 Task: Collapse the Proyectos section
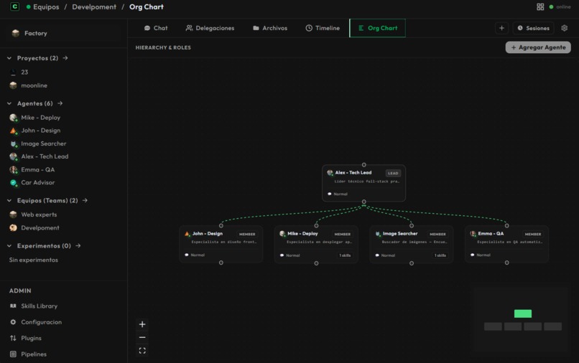pos(9,58)
